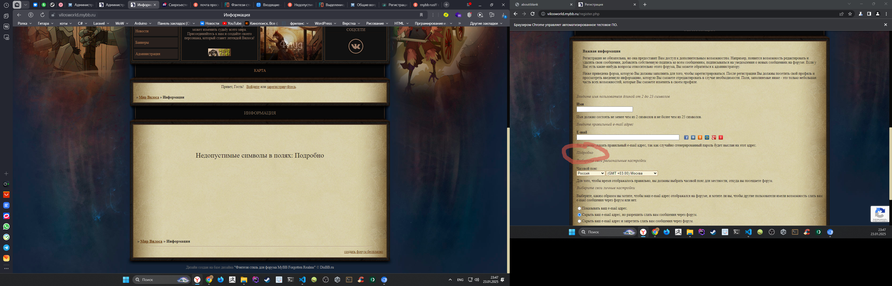Open the Россия country dropdown
The height and width of the screenshot is (286, 892).
click(x=591, y=173)
